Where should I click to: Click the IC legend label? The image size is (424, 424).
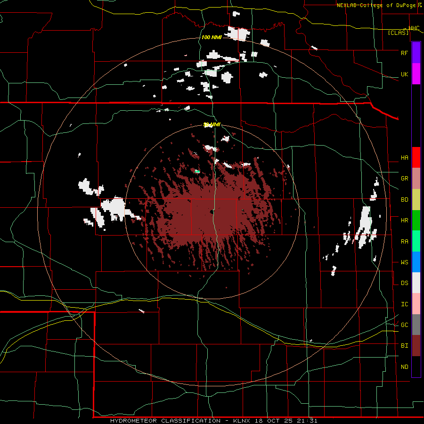tap(405, 304)
